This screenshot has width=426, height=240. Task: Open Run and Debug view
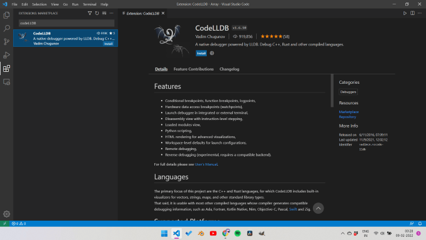[x=6, y=55]
